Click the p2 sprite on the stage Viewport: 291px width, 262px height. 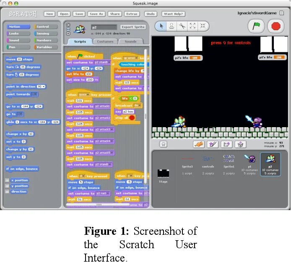point(179,122)
